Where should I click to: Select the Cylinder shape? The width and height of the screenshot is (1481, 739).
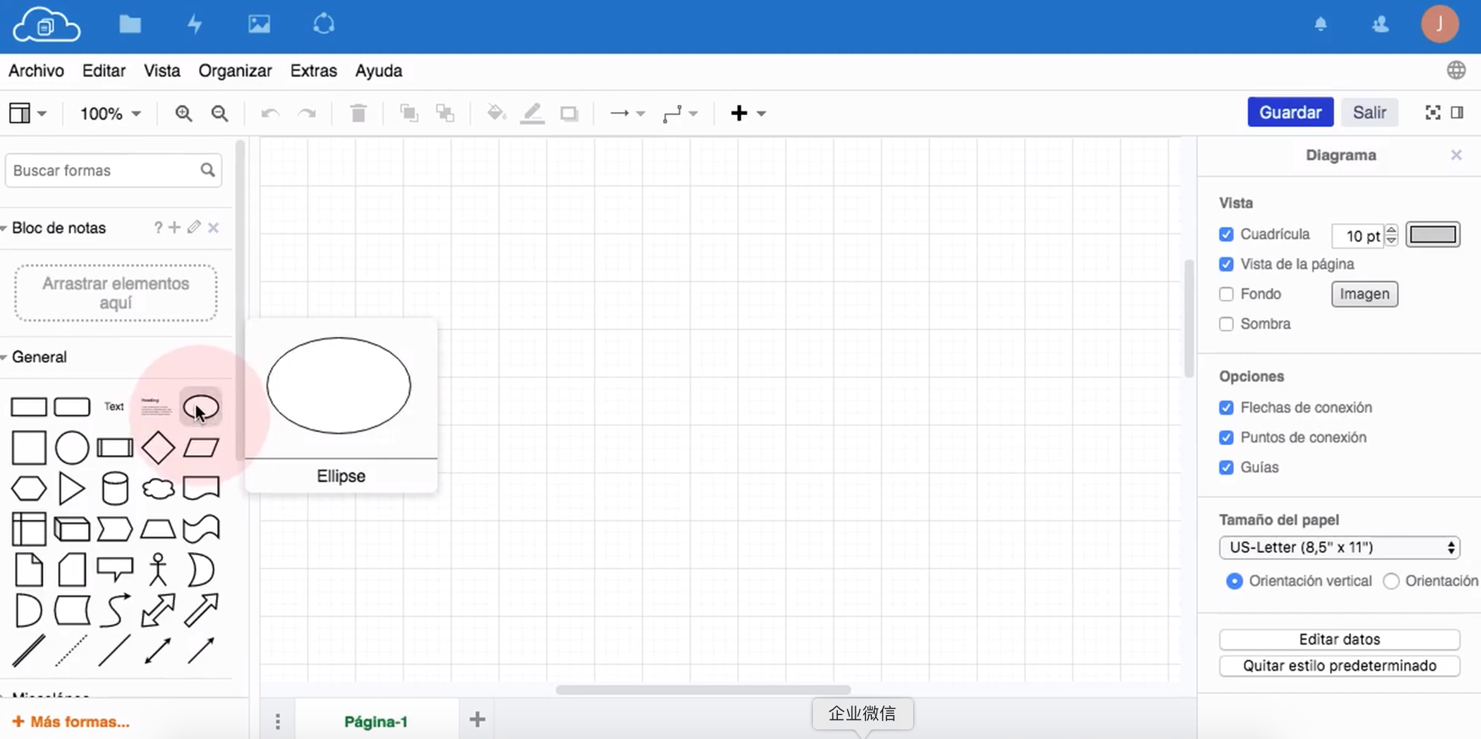point(115,488)
